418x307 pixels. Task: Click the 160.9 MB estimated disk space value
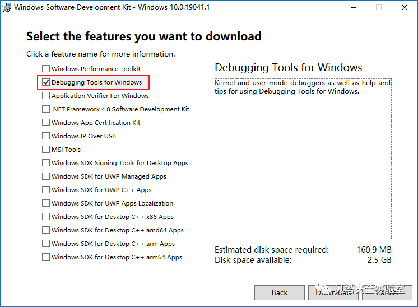374,250
